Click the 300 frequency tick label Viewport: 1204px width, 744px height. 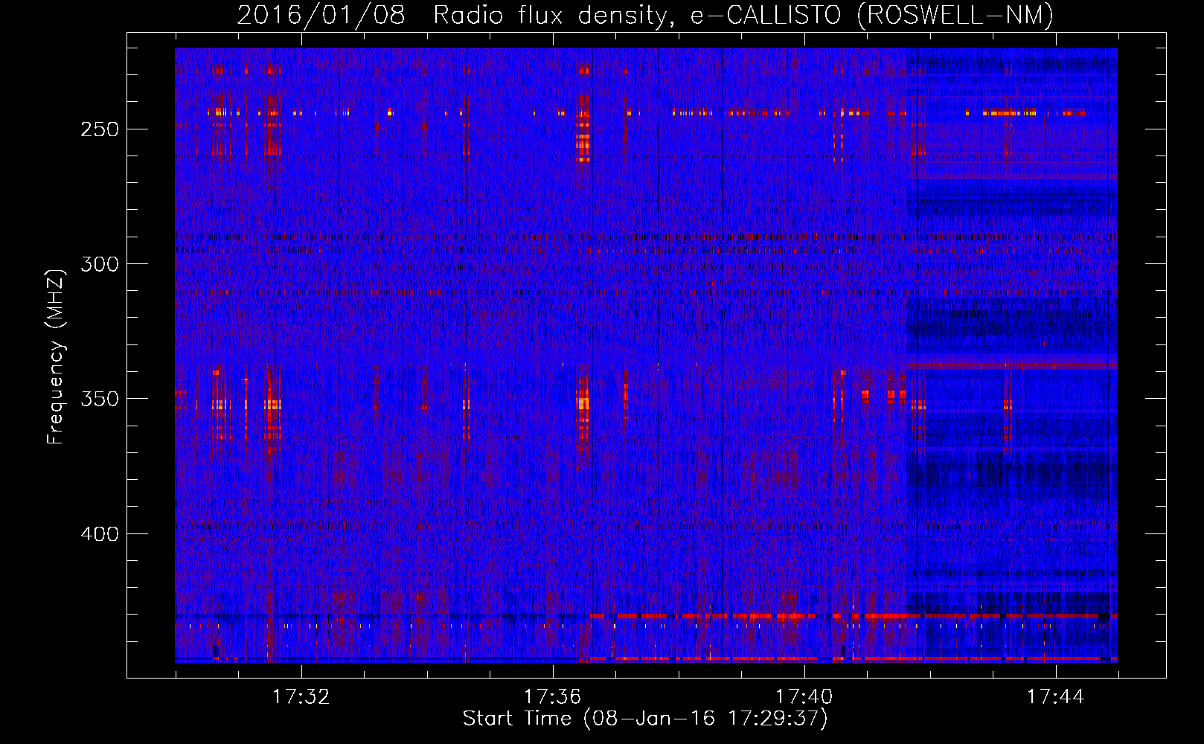pyautogui.click(x=99, y=264)
